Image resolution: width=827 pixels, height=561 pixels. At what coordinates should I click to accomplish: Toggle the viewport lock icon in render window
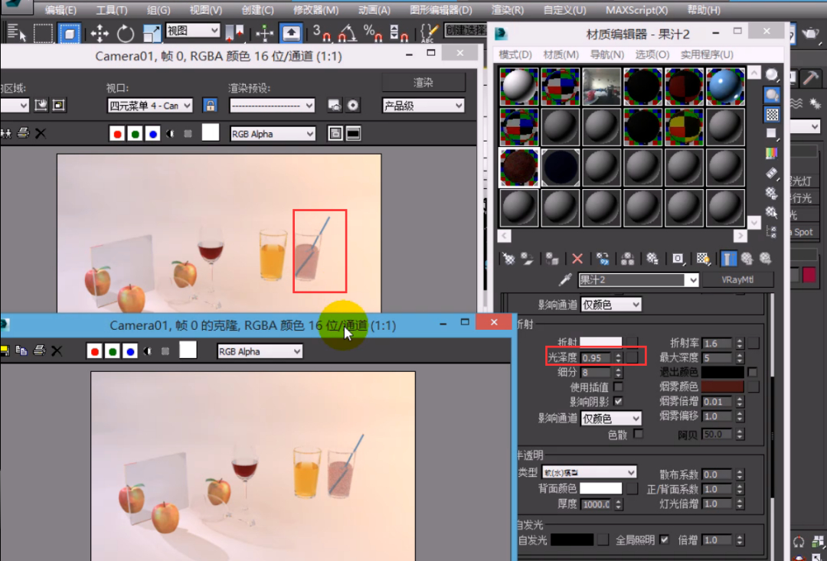click(x=210, y=105)
